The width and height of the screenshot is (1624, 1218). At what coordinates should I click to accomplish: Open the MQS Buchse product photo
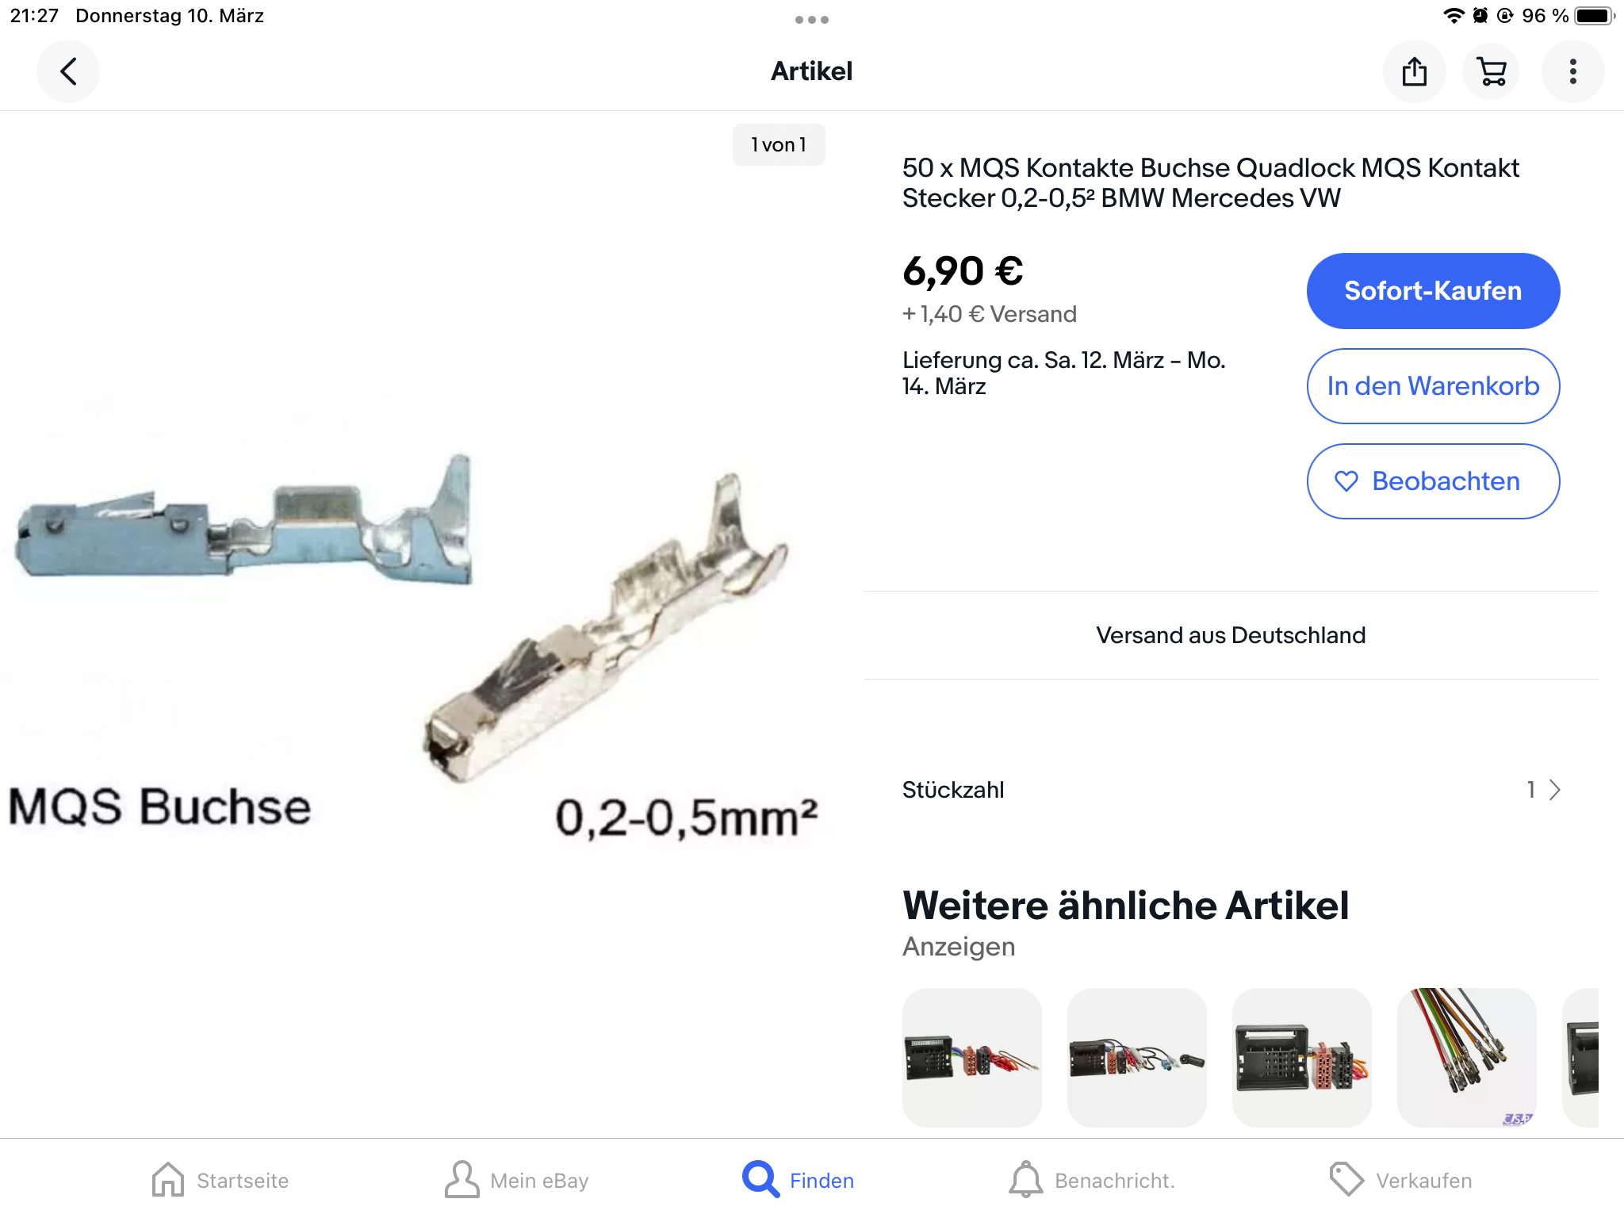pos(412,619)
